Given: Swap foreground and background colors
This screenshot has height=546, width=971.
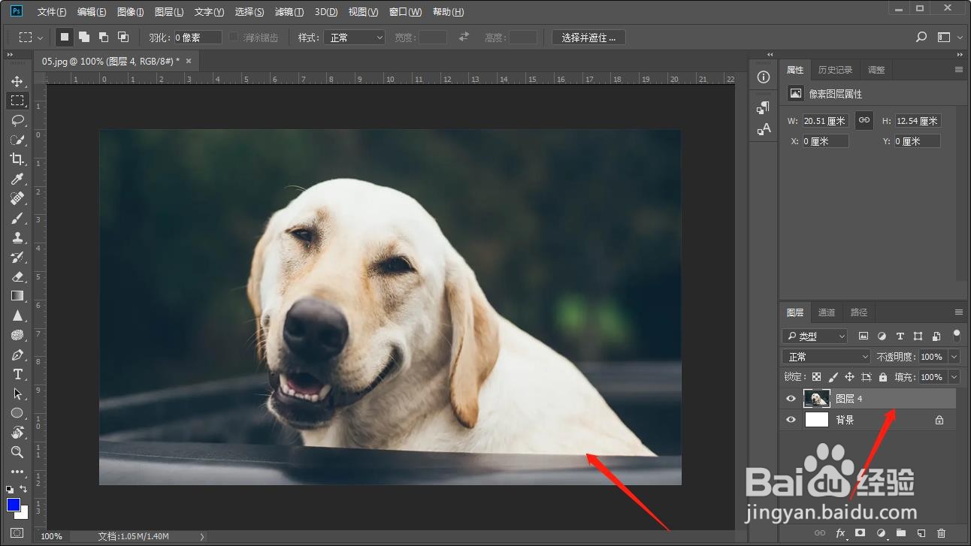Looking at the screenshot, I should pyautogui.click(x=24, y=489).
